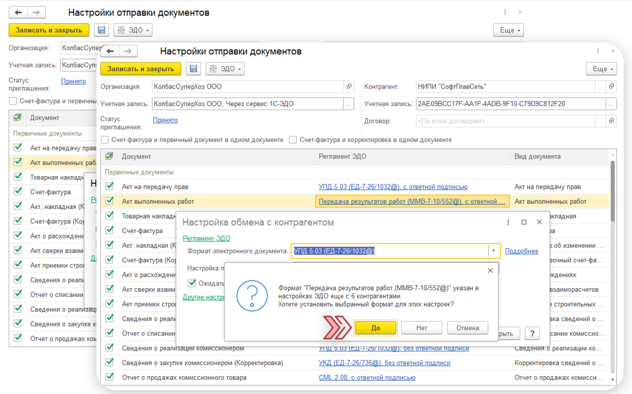Open selection icon next to Контрагент field

pyautogui.click(x=611, y=86)
